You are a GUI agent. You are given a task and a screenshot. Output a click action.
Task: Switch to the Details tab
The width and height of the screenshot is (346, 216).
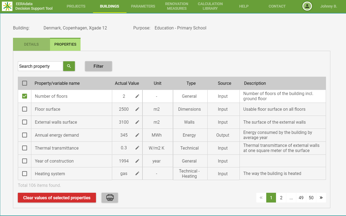click(31, 44)
